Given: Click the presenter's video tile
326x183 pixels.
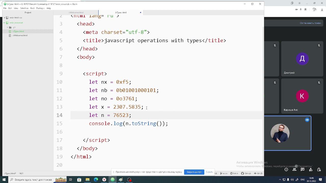Looking at the screenshot, I should tap(288, 133).
